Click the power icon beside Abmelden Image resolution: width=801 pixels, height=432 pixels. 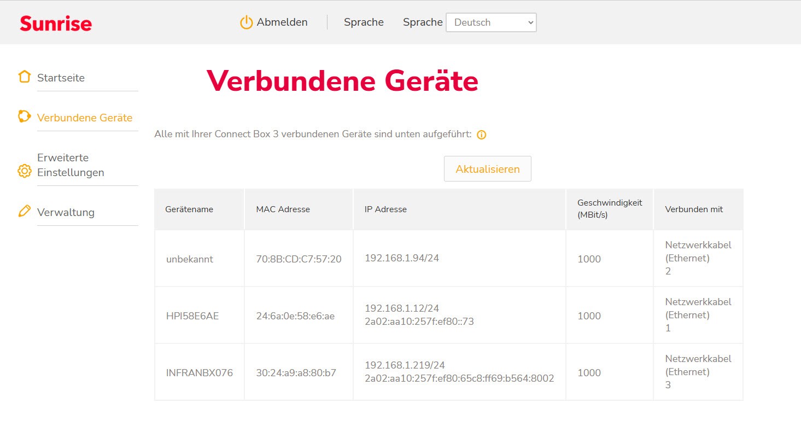[246, 22]
